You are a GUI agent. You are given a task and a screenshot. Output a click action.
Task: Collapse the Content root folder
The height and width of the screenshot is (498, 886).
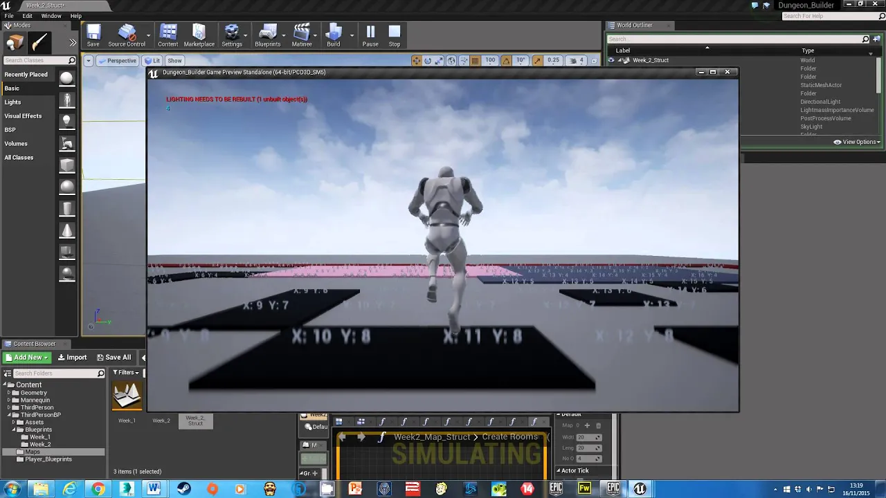pos(5,385)
